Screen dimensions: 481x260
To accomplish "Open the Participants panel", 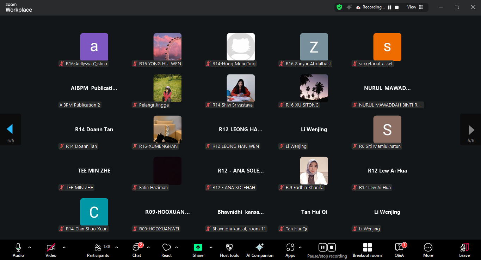I will click(x=98, y=250).
